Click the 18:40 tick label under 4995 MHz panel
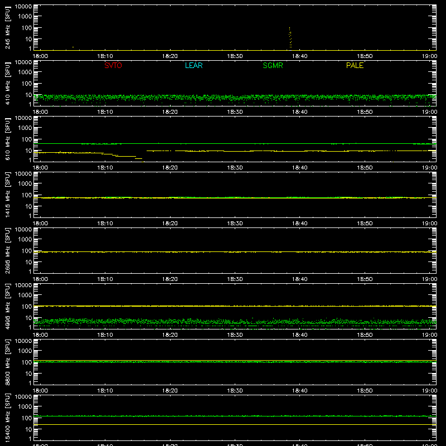446x446 pixels. click(x=300, y=335)
